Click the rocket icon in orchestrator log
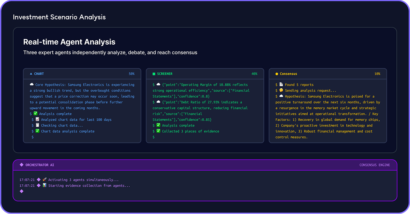 tap(45, 180)
